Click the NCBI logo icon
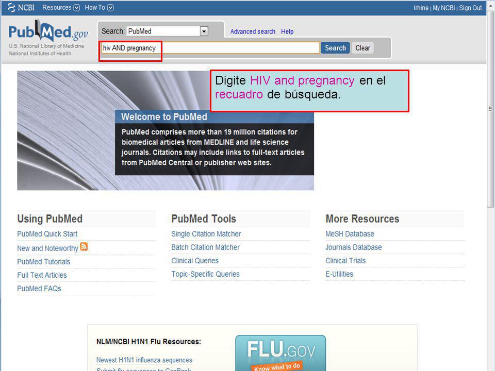Viewport: 495px width, 371px height. pos(21,8)
